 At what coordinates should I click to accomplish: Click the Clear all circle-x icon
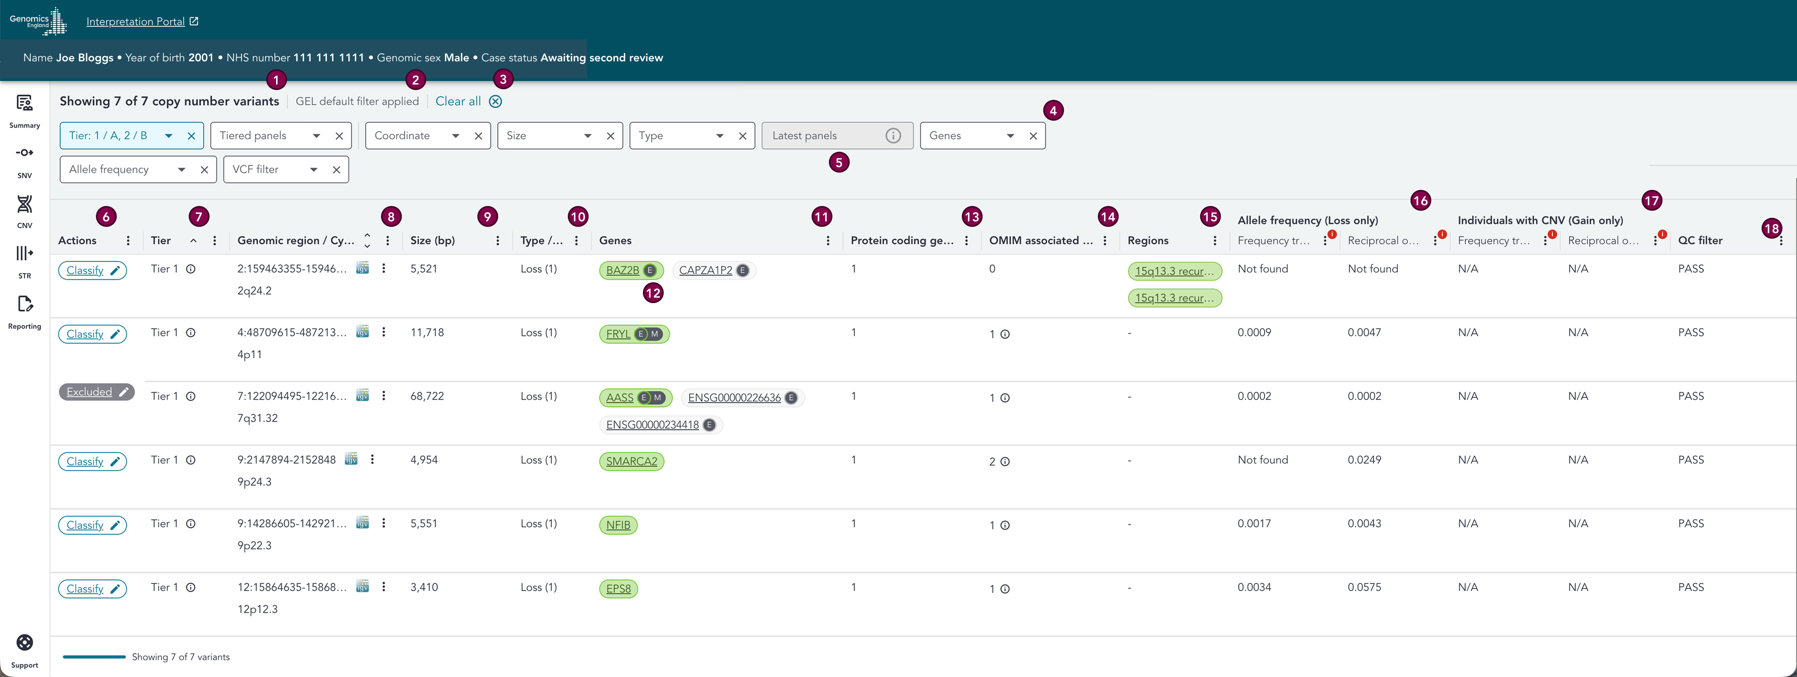click(x=495, y=102)
